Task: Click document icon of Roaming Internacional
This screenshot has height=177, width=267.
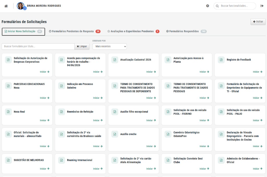Action: (x=62, y=160)
